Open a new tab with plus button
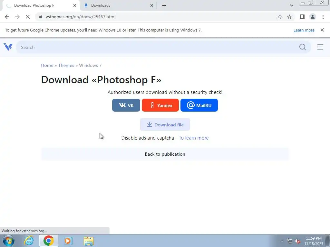This screenshot has height=247, width=330. click(x=164, y=5)
